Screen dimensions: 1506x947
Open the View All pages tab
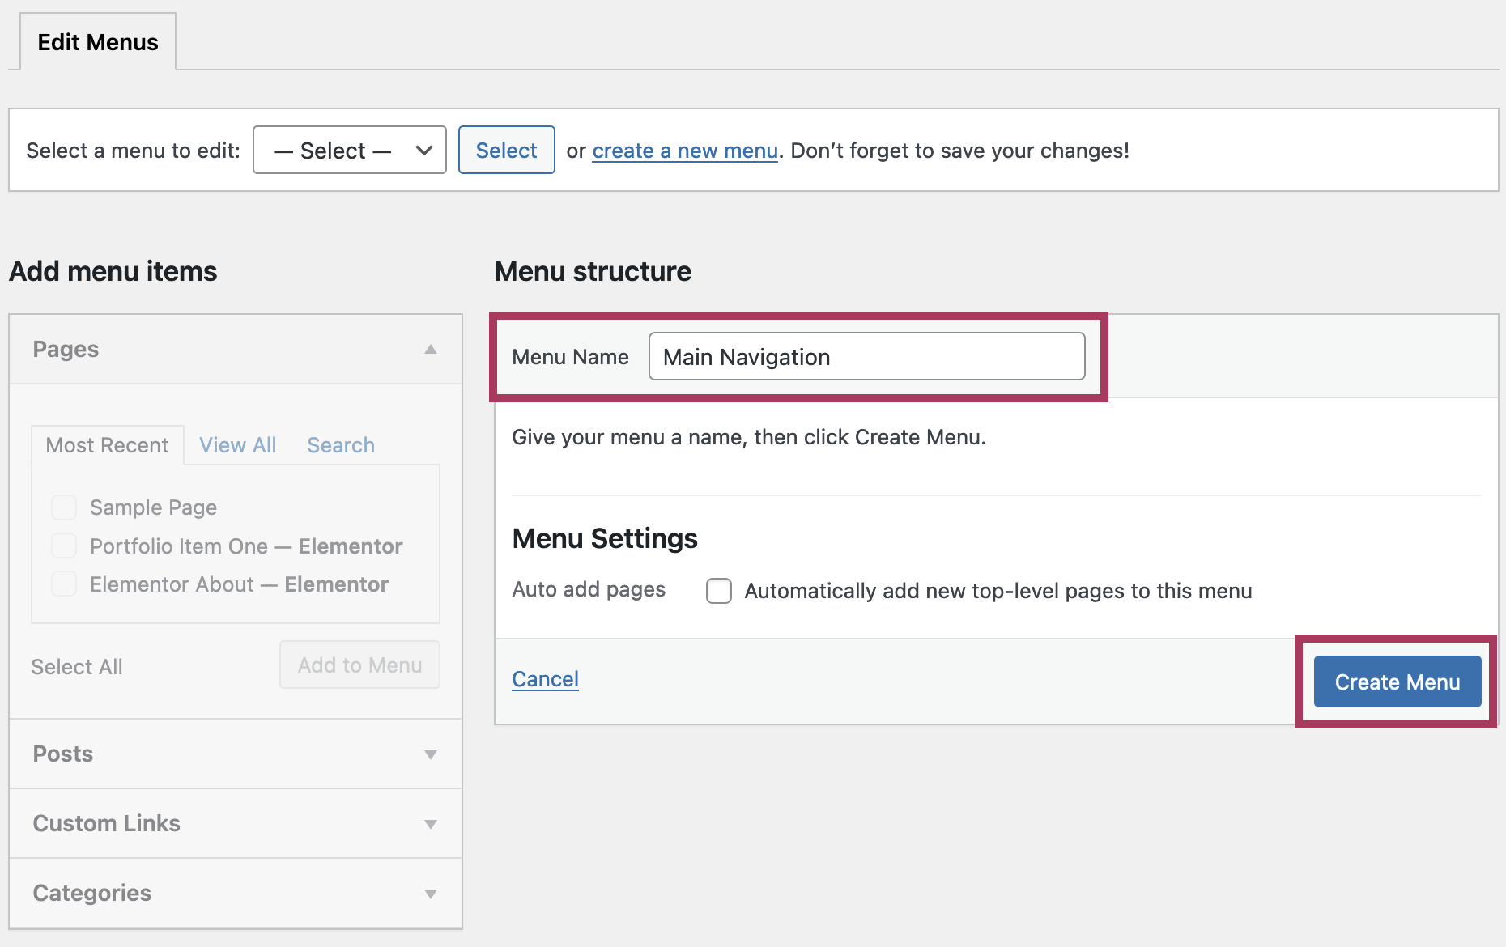(x=237, y=445)
